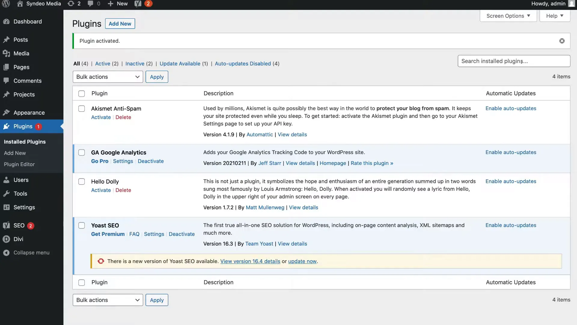The height and width of the screenshot is (325, 577).
Task: Delete the Hello Dolly plugin
Action: pyautogui.click(x=123, y=190)
